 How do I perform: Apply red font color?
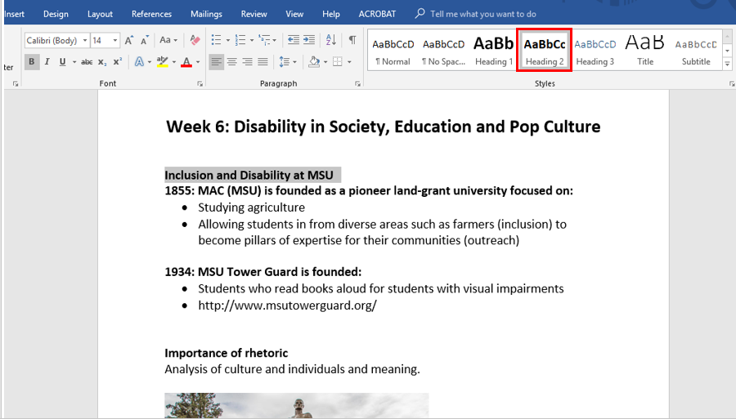186,61
